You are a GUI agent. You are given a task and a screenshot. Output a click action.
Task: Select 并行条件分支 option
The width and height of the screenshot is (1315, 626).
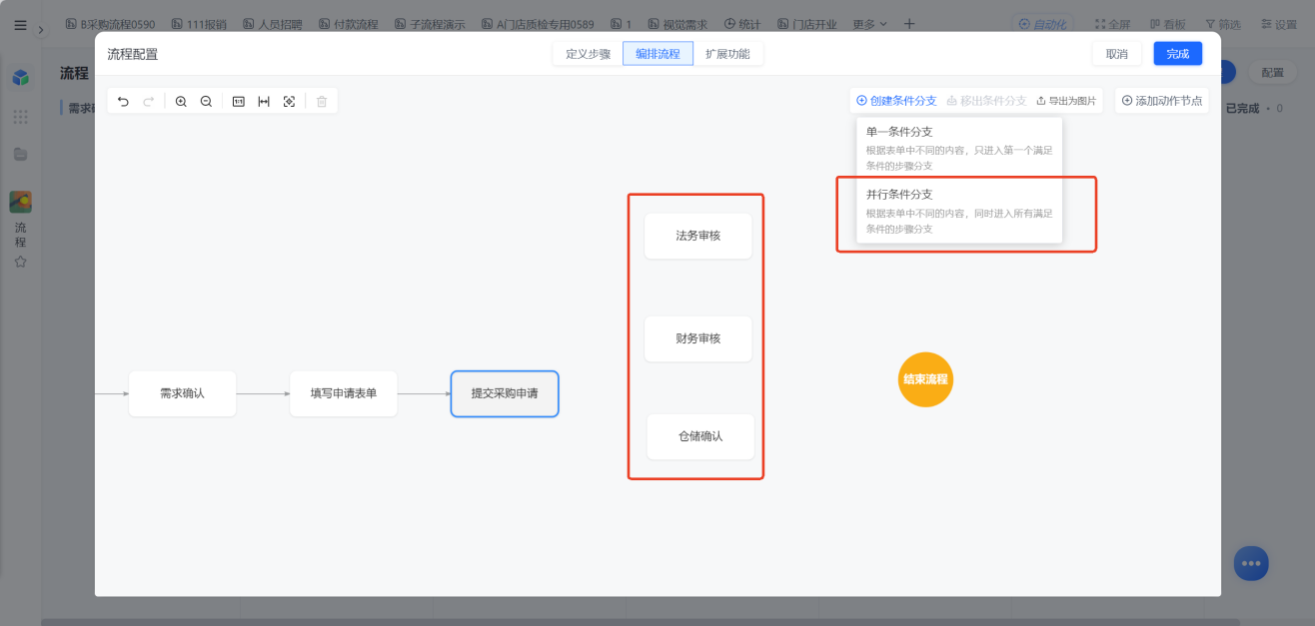pyautogui.click(x=959, y=211)
